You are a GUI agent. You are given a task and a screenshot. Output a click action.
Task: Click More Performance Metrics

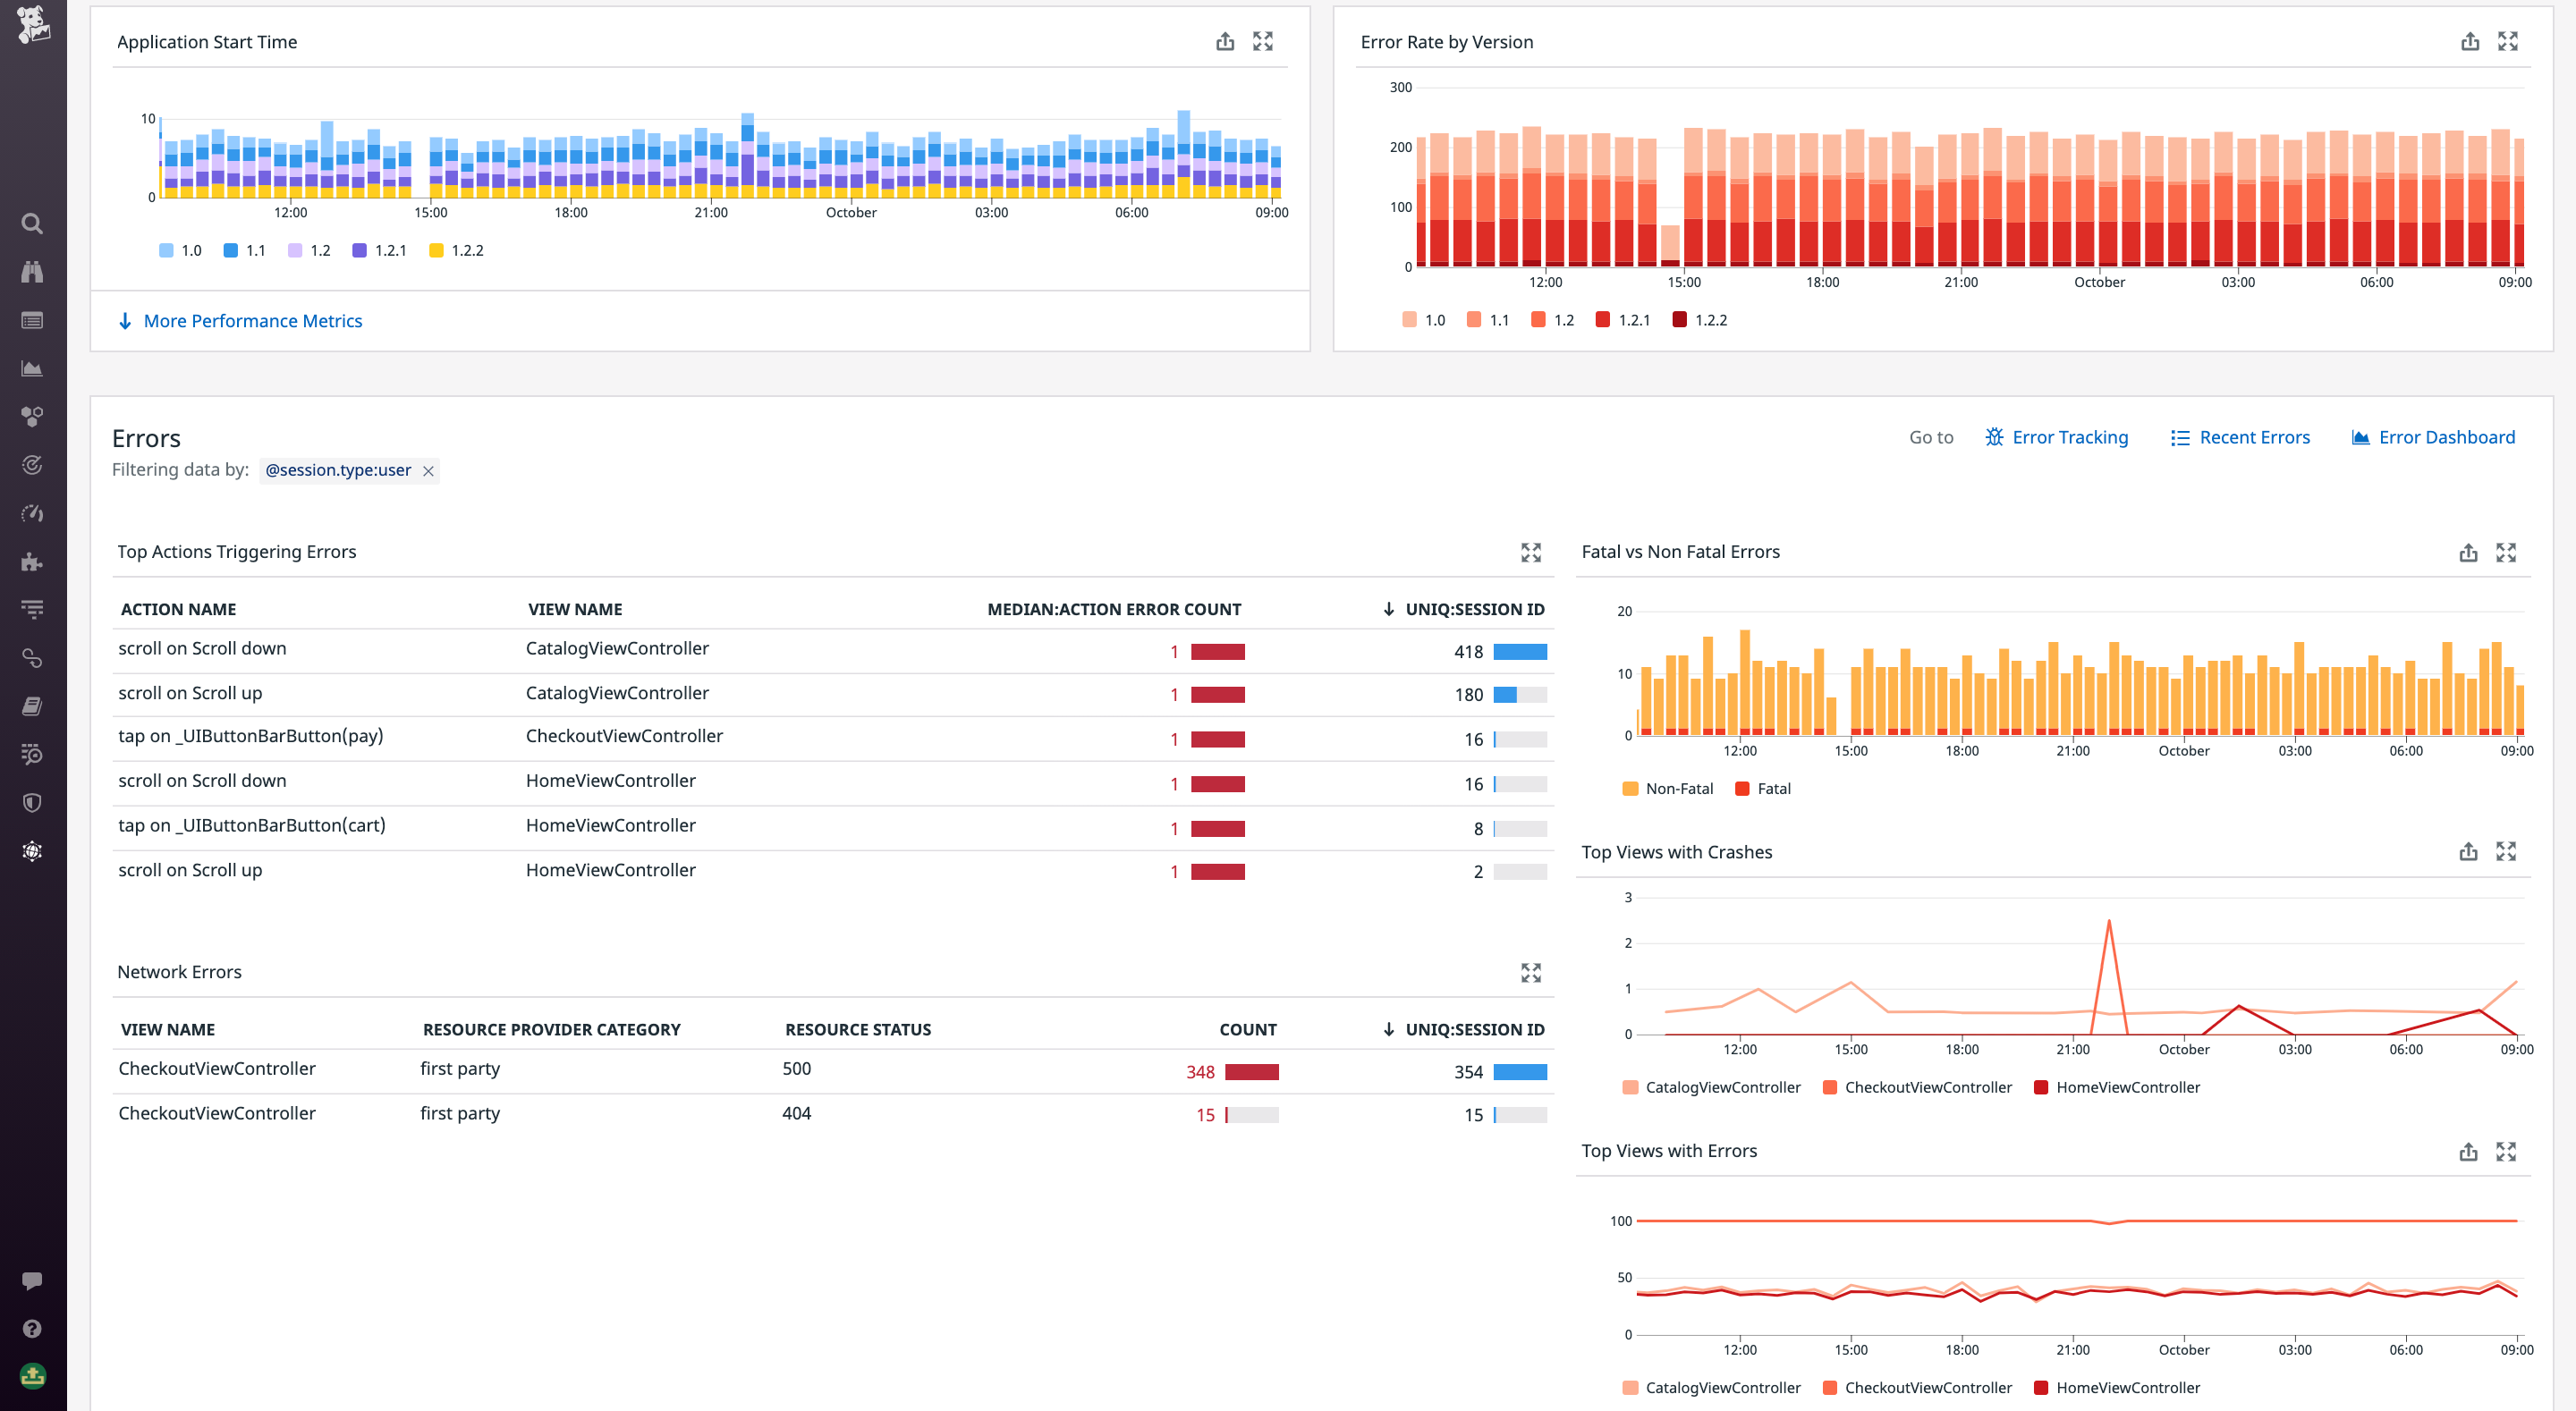coord(252,320)
